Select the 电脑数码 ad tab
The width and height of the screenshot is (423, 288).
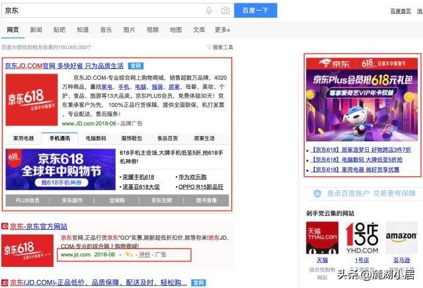[96, 138]
